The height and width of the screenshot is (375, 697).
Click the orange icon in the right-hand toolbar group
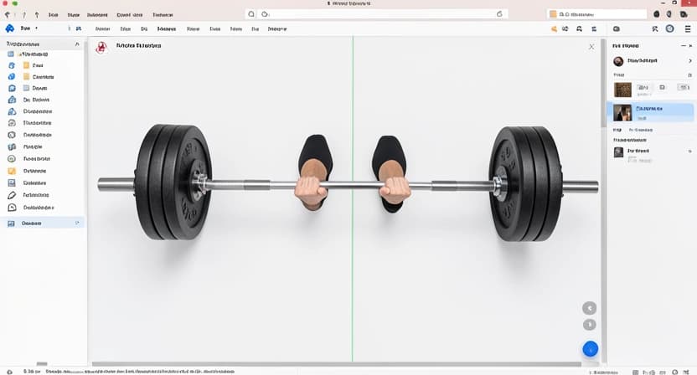coord(554,29)
